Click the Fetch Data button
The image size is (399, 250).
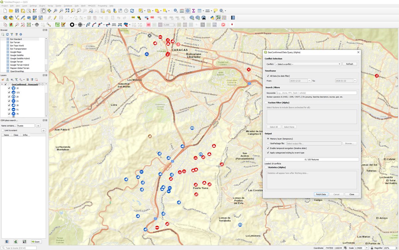pyautogui.click(x=321, y=194)
